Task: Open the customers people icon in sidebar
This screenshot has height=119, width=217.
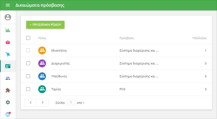Action: tap(8, 78)
